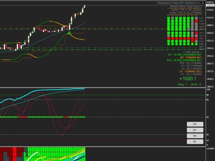Select ALIEN TYPE B: NO_FORMING text

click(x=186, y=13)
